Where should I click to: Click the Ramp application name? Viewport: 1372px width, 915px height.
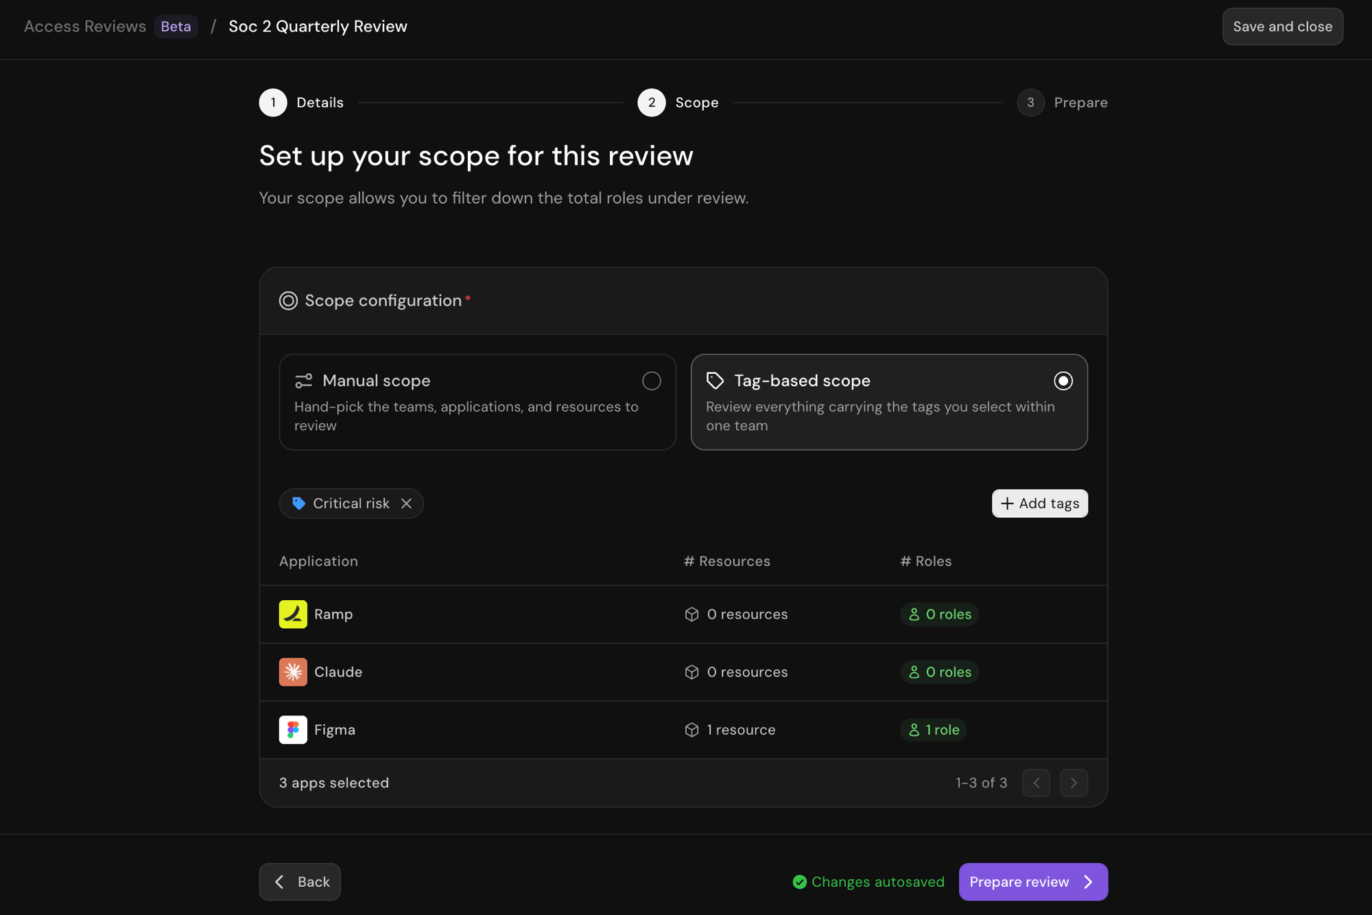click(x=333, y=614)
